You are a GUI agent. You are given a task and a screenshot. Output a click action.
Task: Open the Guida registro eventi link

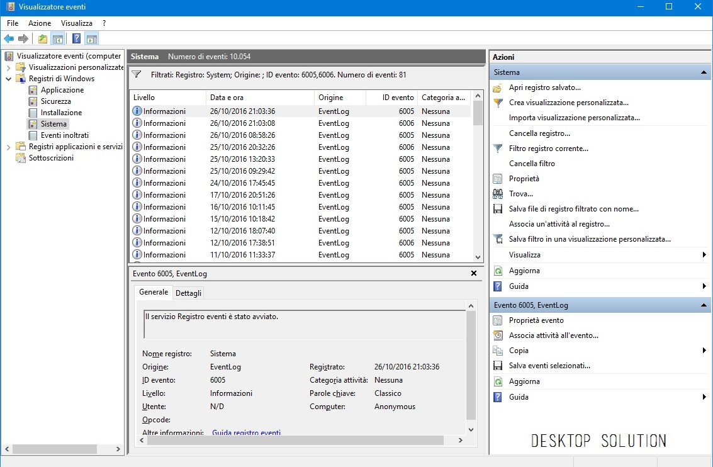point(246,432)
